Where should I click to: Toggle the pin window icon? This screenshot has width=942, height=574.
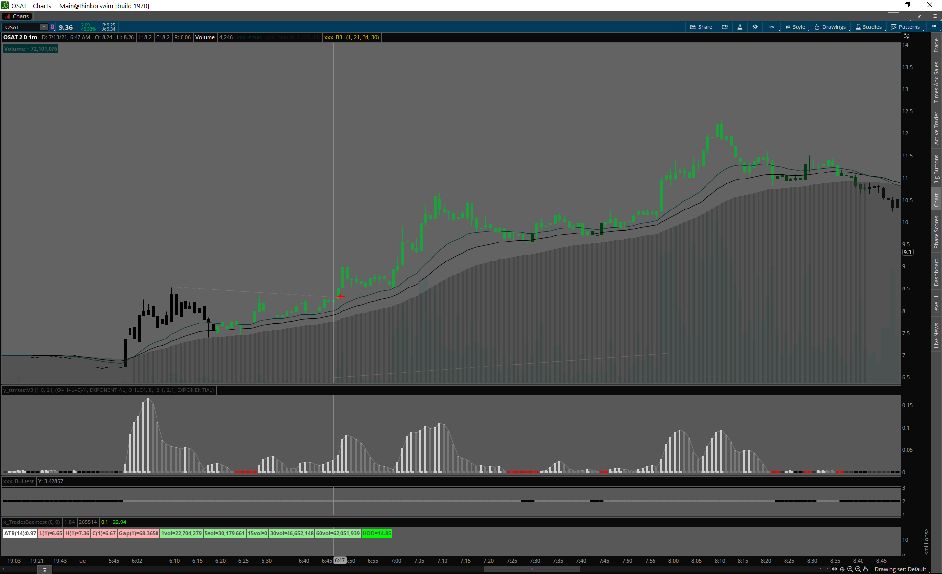pyautogui.click(x=919, y=16)
